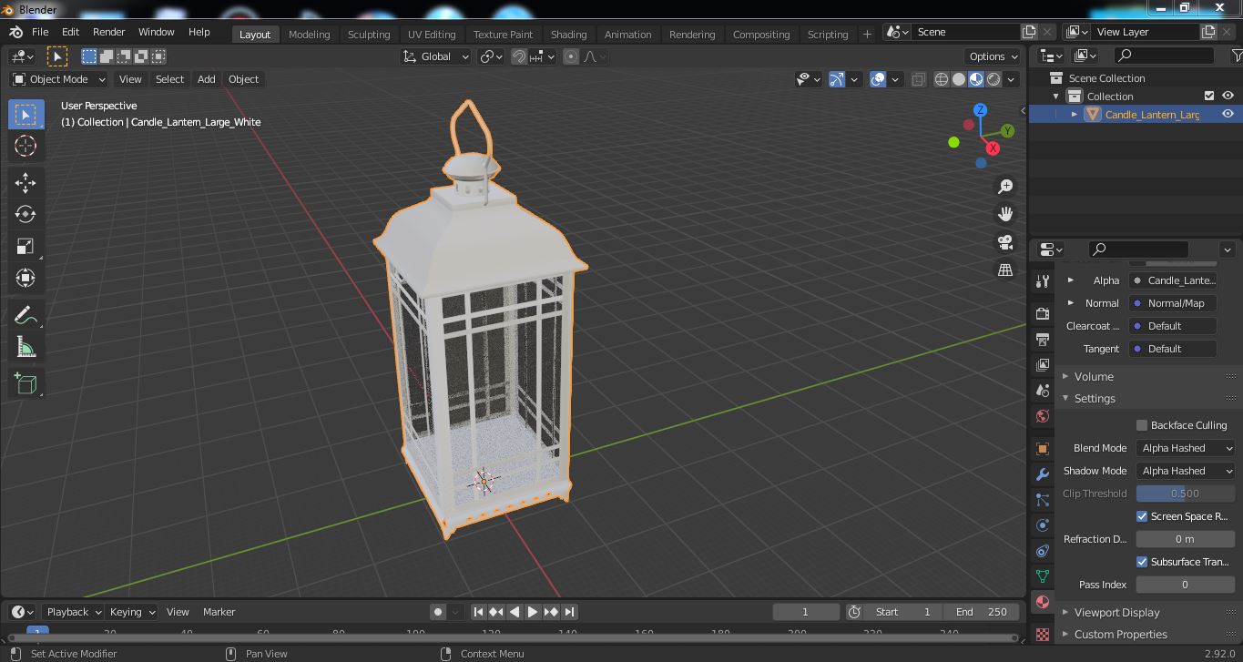Activate the Scale tool

25,246
